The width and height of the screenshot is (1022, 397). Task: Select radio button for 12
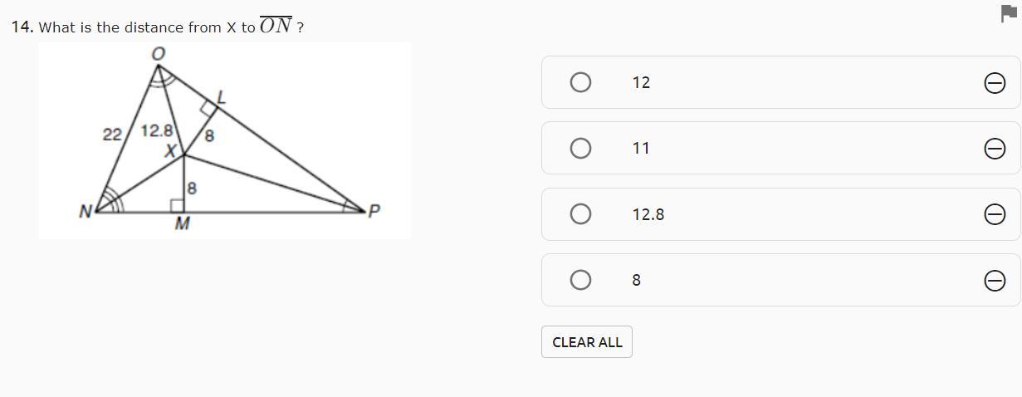tap(581, 82)
